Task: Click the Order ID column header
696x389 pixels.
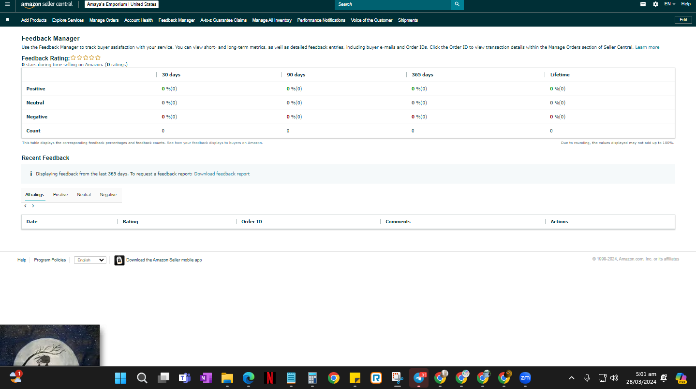Action: click(x=252, y=222)
